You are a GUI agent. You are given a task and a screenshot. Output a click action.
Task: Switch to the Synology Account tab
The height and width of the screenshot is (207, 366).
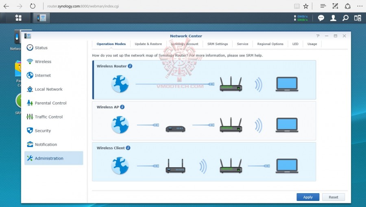point(184,44)
